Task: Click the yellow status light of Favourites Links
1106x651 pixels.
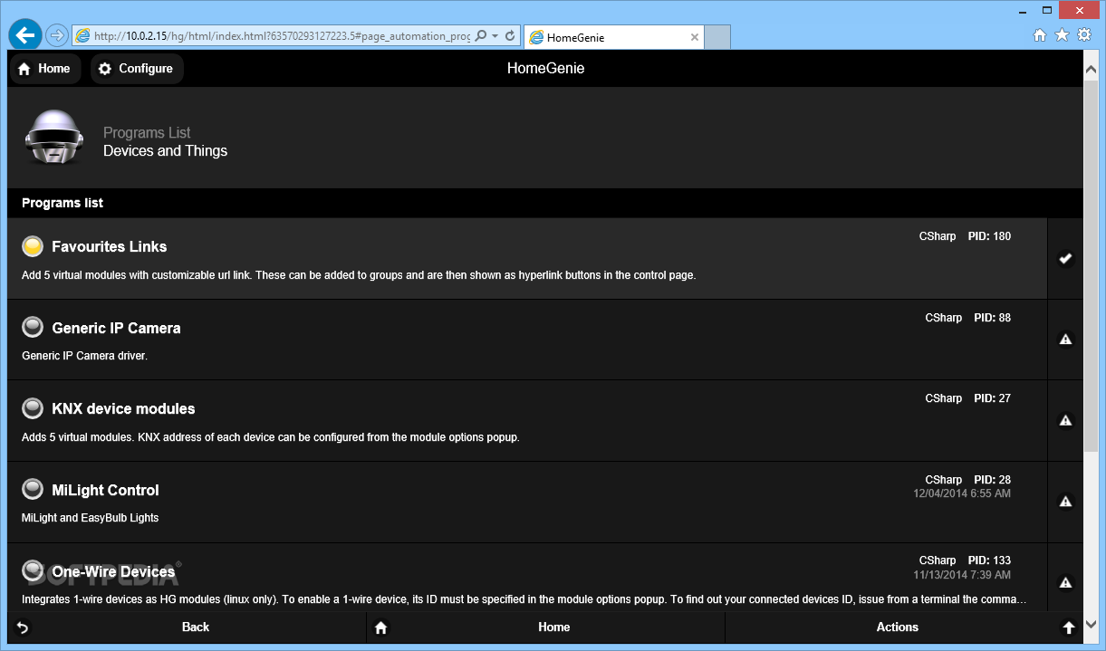Action: 33,246
